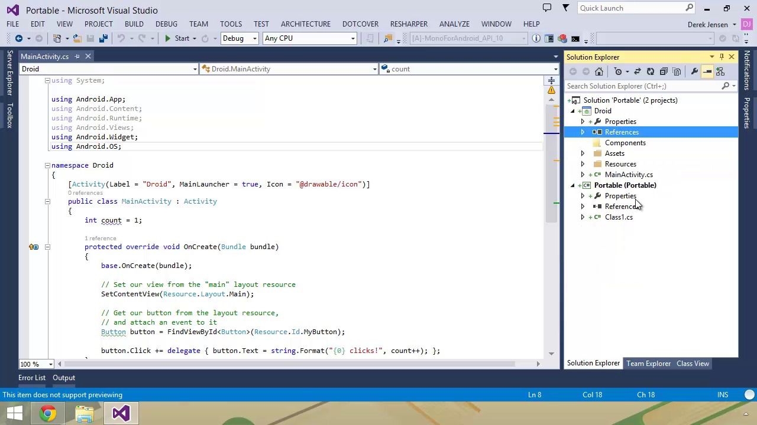The width and height of the screenshot is (757, 425).
Task: Click in Search Solution Explorer field
Action: pyautogui.click(x=643, y=86)
